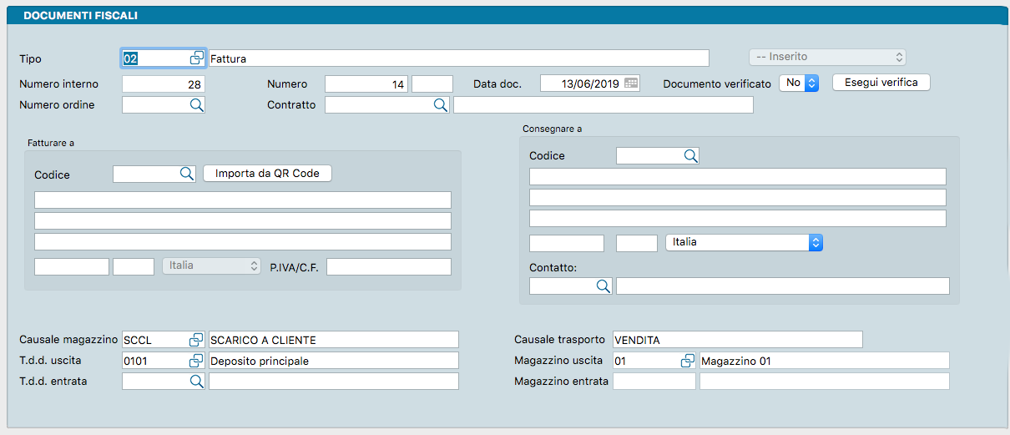
Task: Open the Italia country dropdown in Consegnare a
Action: 744,242
